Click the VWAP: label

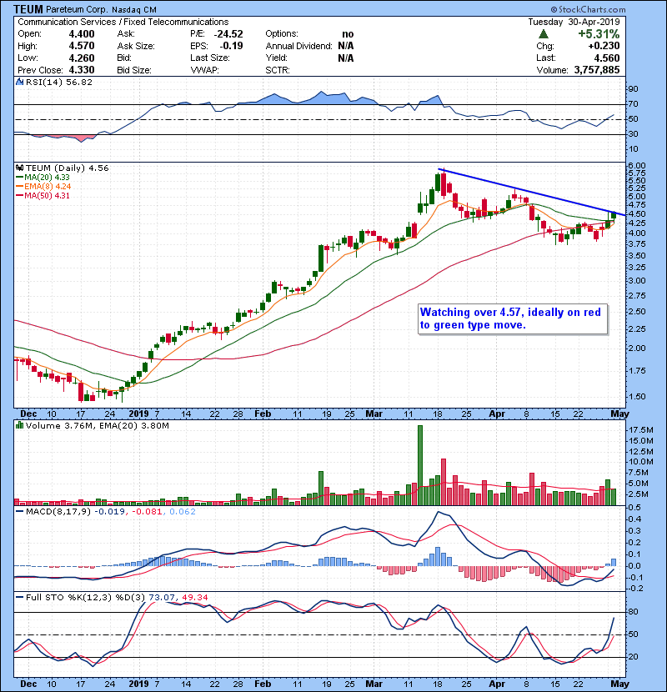(204, 70)
